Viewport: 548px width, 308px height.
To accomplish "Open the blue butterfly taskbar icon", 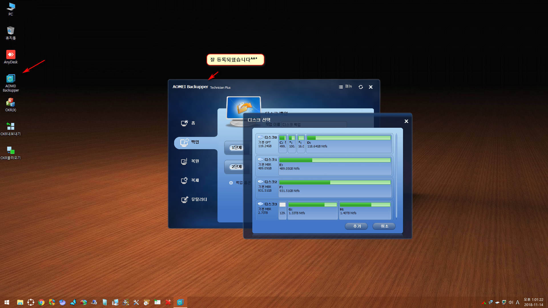I will (x=73, y=302).
